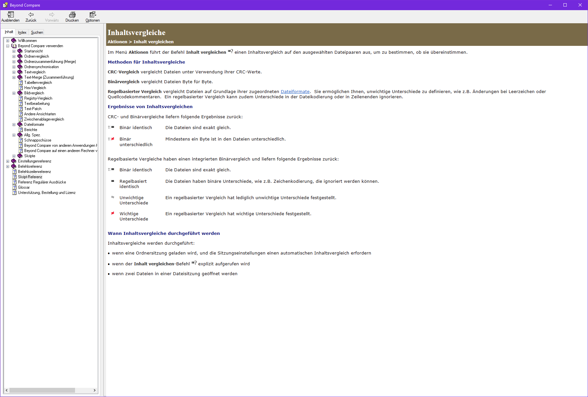Click the Skripte book icon
The height and width of the screenshot is (397, 588).
click(x=20, y=156)
